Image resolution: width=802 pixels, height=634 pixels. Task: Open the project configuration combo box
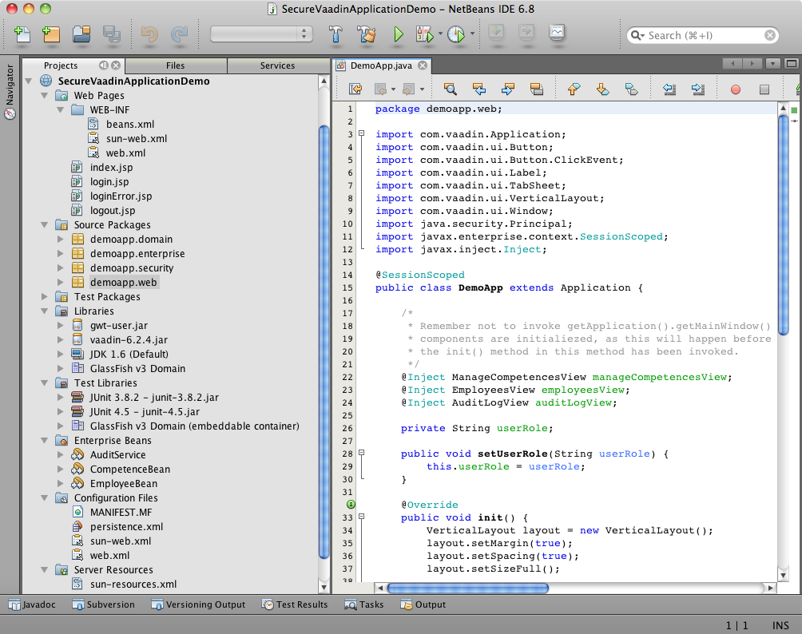[x=261, y=34]
